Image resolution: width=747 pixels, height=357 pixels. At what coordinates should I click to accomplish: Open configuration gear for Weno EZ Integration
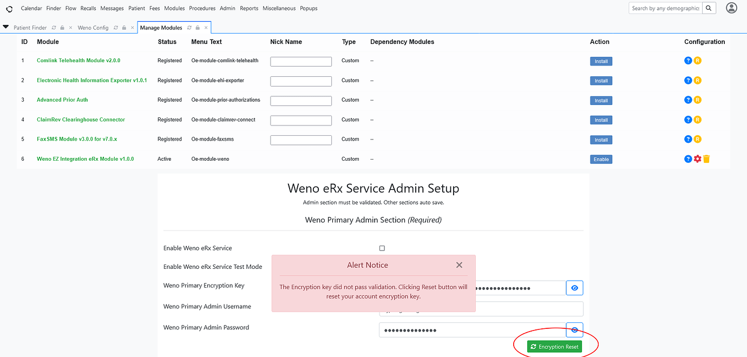click(697, 158)
